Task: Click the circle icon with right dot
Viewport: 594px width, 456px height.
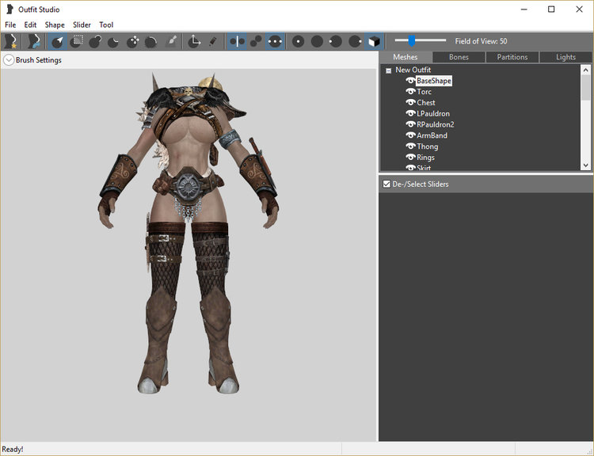Action: pyautogui.click(x=355, y=41)
